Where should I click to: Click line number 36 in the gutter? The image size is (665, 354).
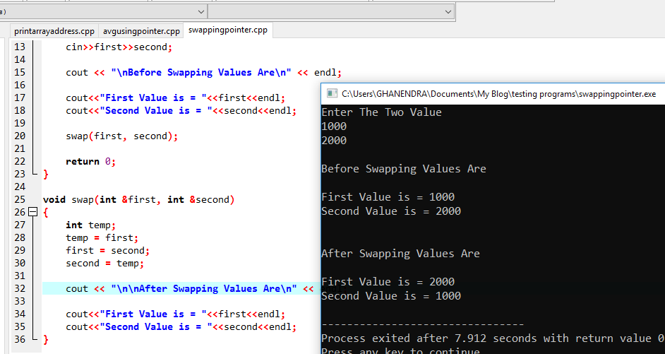pyautogui.click(x=20, y=339)
